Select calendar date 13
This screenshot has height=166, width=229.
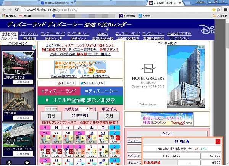[80, 162]
